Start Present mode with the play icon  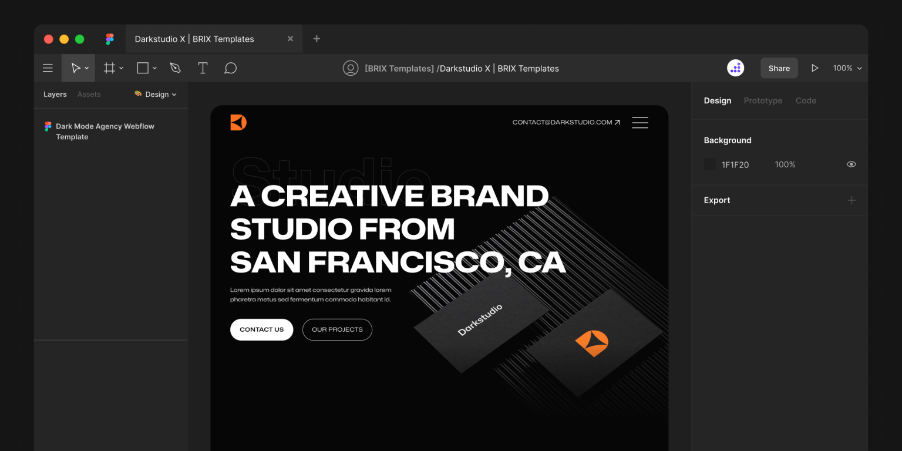[x=815, y=68]
